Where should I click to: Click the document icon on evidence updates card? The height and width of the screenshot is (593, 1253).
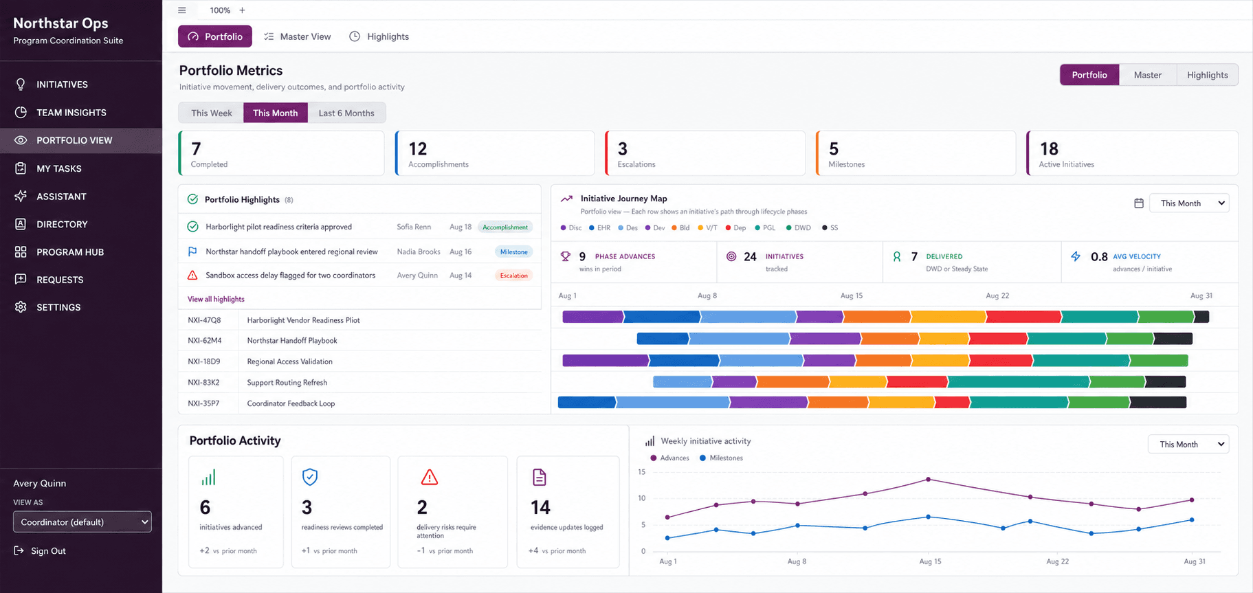click(x=540, y=477)
